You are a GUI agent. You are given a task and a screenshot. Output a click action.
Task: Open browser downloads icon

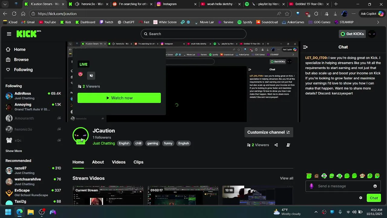coord(335,14)
